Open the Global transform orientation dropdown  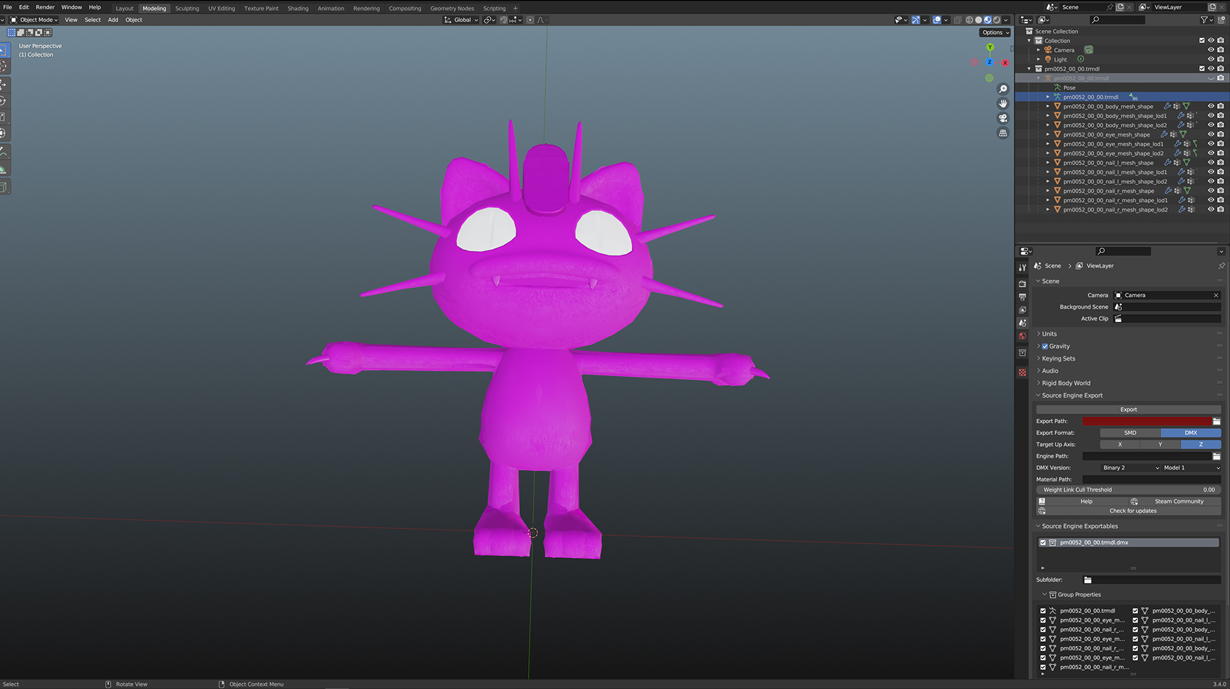click(461, 20)
